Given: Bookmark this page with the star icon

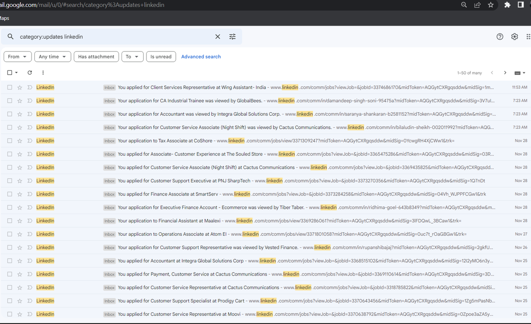Looking at the screenshot, I should point(491,5).
